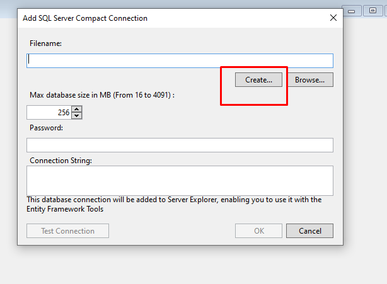The height and width of the screenshot is (284, 387).
Task: Click the "Connection String:" label
Action: coord(61,161)
